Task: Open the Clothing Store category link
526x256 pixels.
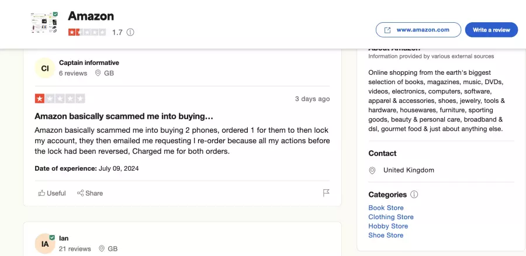Action: pos(391,217)
